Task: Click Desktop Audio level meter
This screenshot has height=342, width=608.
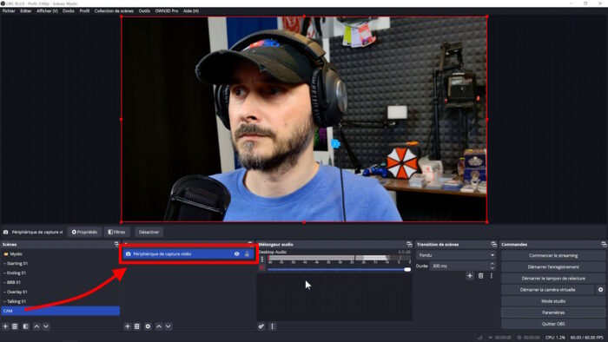Action: (340, 259)
